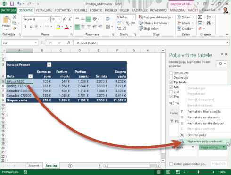Expand the formula bar
The image size is (231, 175).
227,42
